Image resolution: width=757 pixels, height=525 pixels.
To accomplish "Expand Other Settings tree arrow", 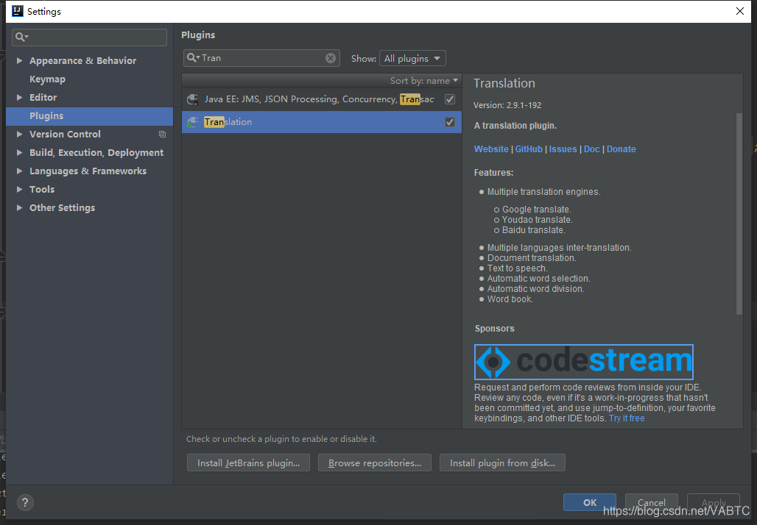I will click(19, 207).
